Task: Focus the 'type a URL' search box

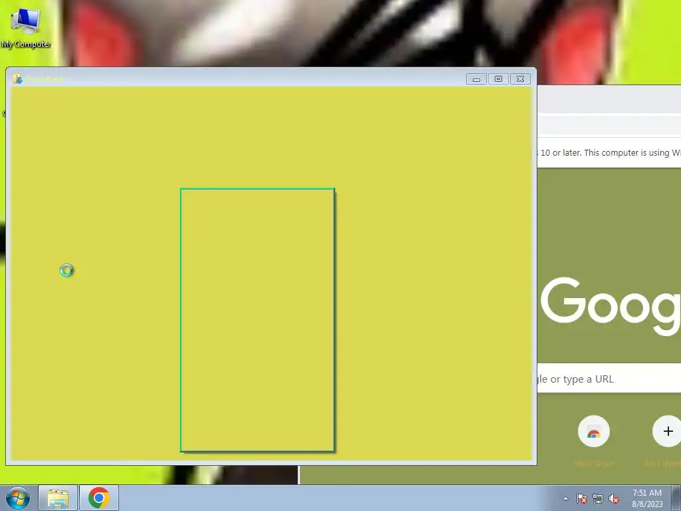Action: 609,379
